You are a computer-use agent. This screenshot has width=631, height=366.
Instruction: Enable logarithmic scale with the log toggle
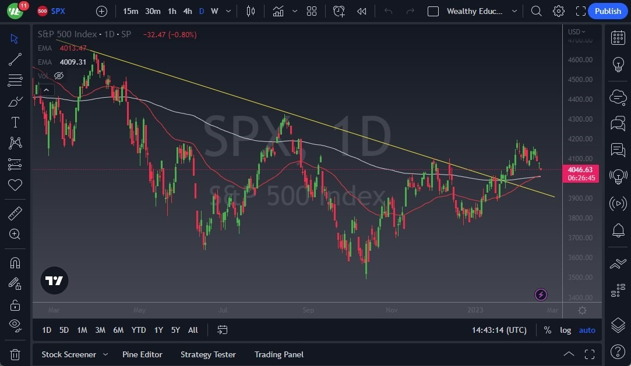565,330
